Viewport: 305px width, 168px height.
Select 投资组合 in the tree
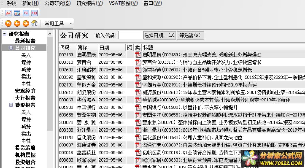(25, 162)
